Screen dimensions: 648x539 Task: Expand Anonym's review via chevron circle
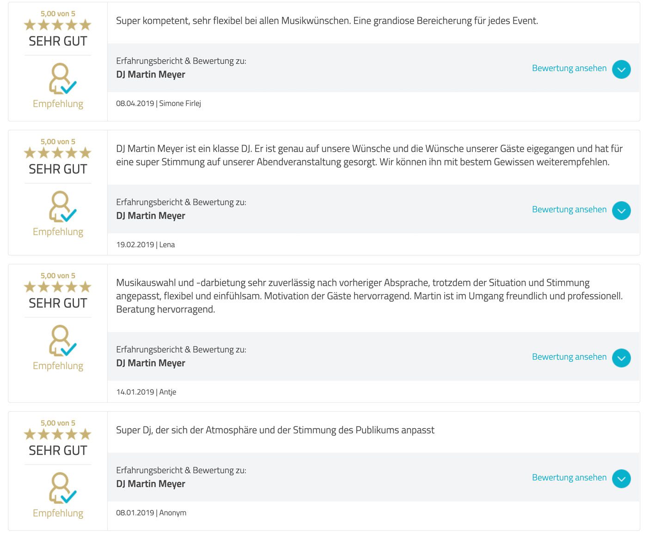pyautogui.click(x=621, y=479)
